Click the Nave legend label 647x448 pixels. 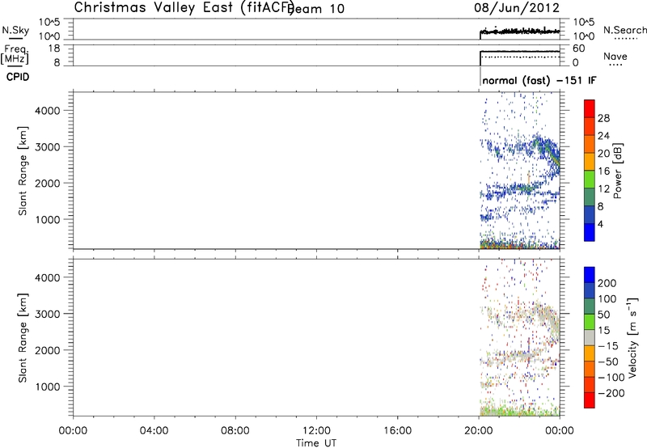click(x=615, y=56)
